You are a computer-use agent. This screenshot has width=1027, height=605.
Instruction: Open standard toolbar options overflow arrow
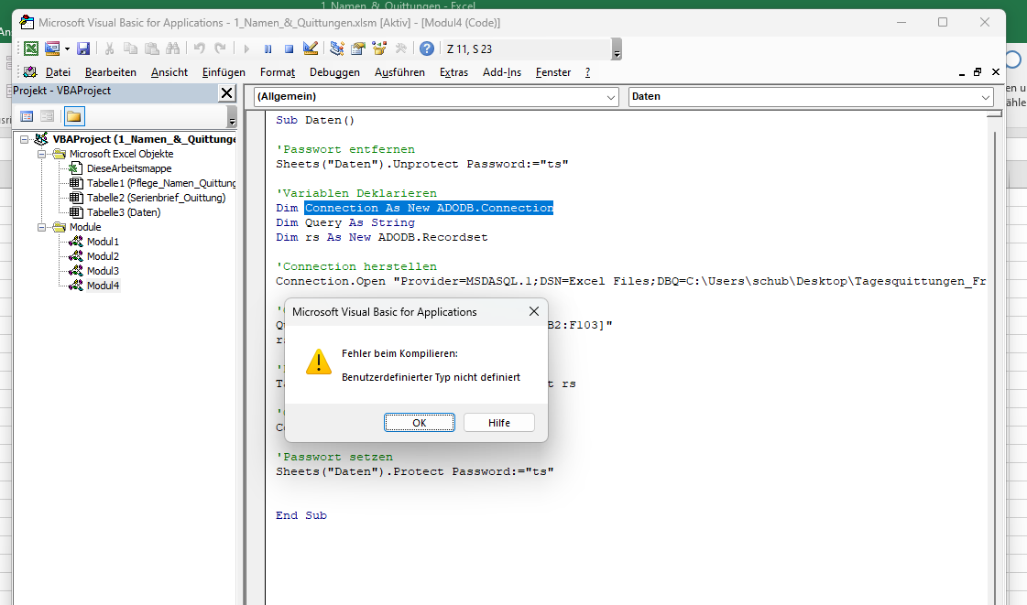click(x=617, y=49)
